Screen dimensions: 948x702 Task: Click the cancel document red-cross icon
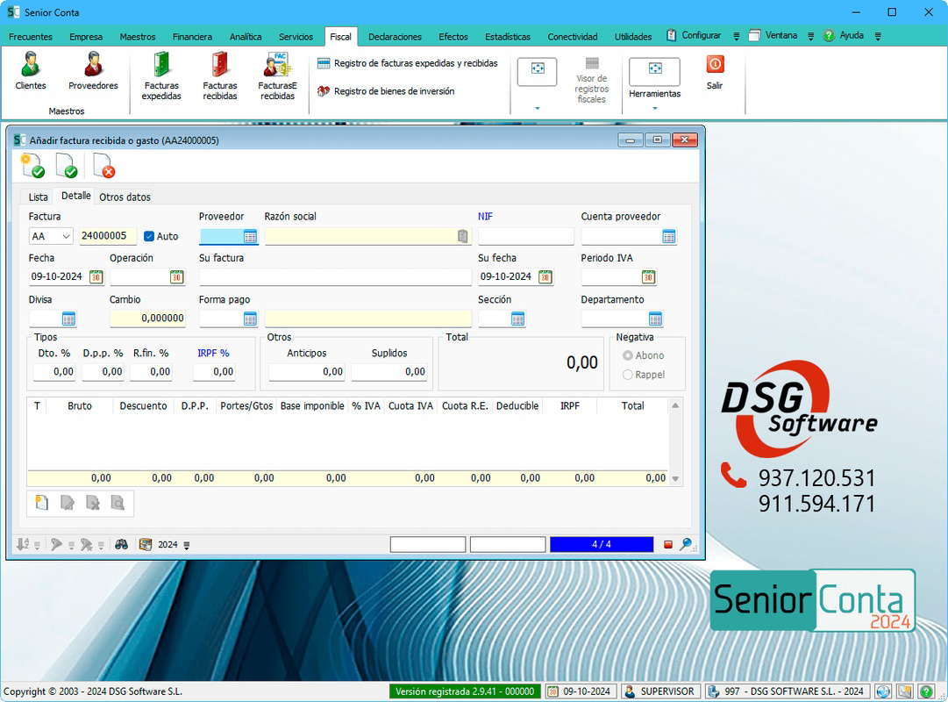click(x=104, y=166)
